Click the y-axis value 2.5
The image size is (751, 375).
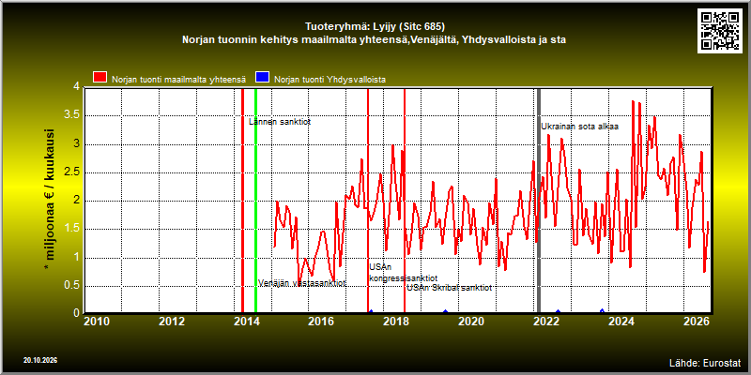[72, 172]
